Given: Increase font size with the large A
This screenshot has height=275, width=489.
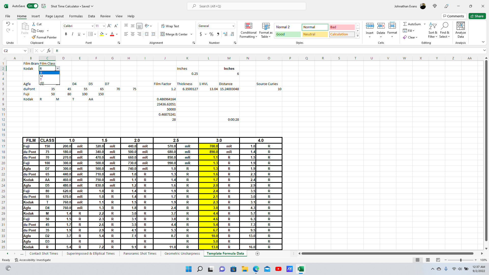Looking at the screenshot, I should (109, 26).
